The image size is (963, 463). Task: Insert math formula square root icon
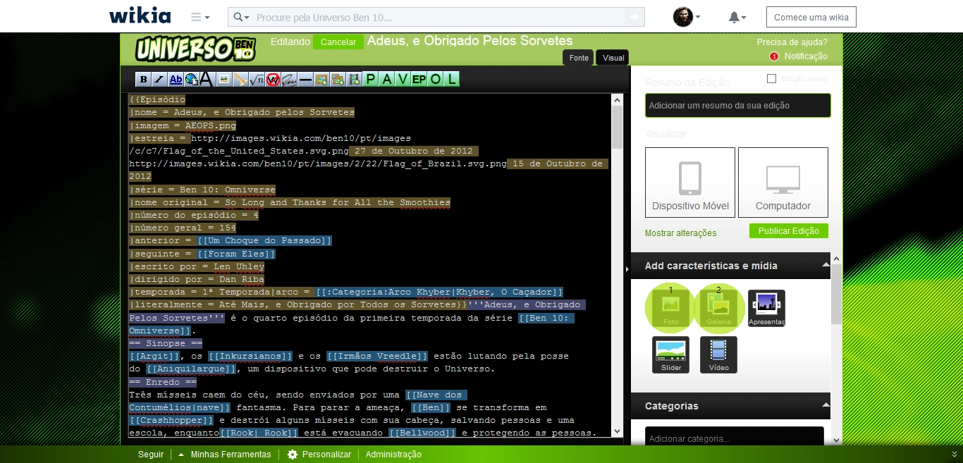257,79
